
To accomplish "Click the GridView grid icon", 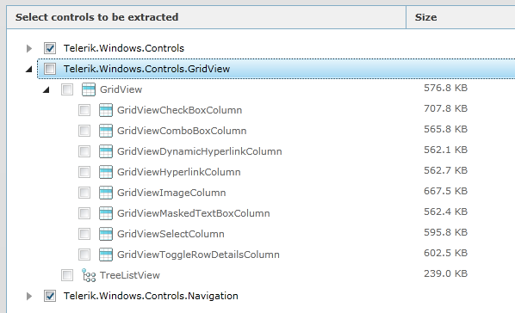I will coord(89,89).
